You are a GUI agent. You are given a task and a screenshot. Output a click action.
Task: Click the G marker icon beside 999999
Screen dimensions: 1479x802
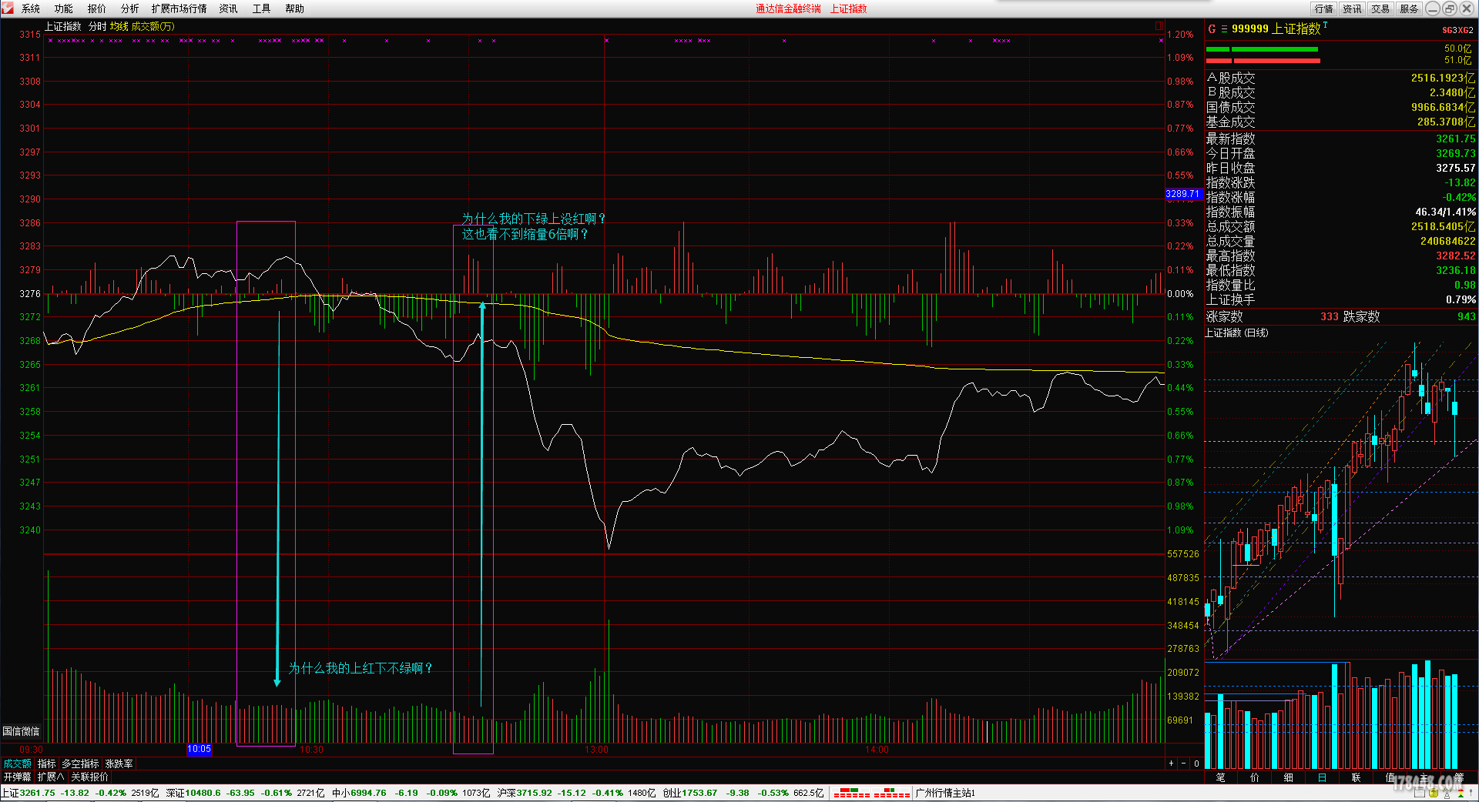pos(1212,28)
